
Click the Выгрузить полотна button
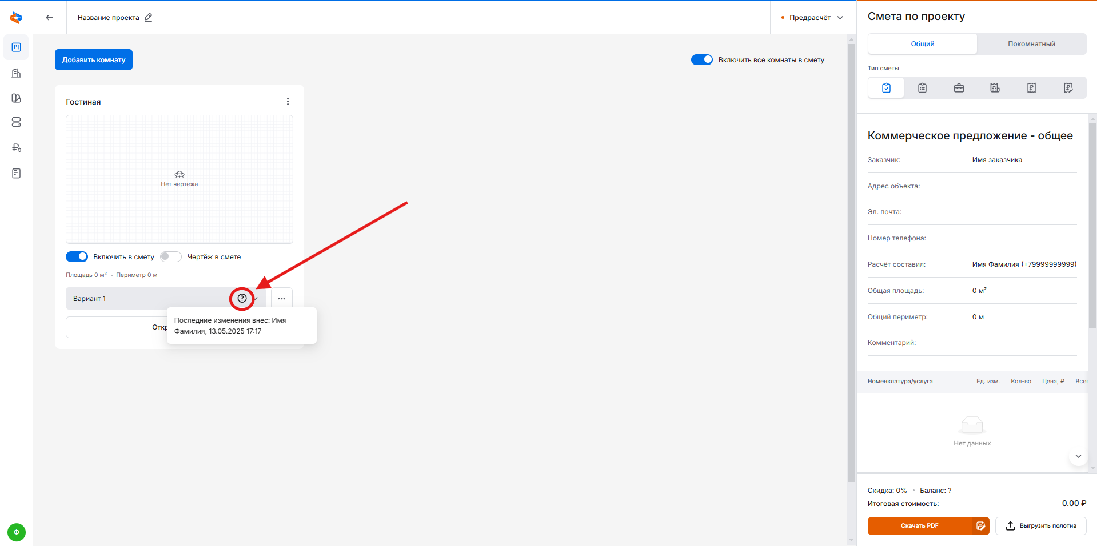coord(1040,526)
